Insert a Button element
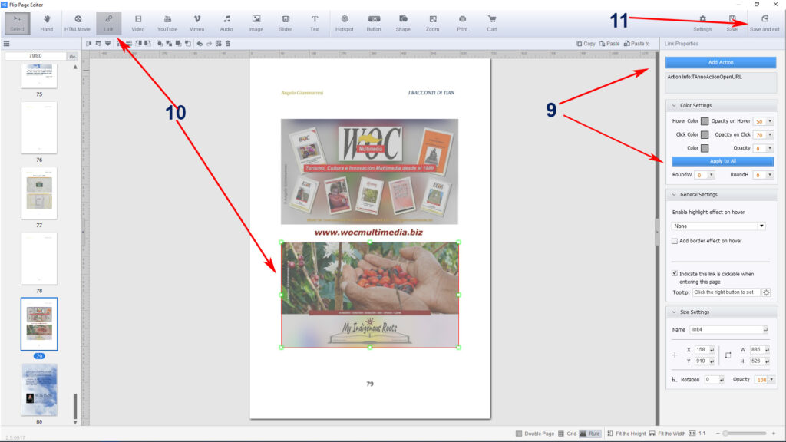Viewport: 786px width, 442px height. pyautogui.click(x=374, y=23)
